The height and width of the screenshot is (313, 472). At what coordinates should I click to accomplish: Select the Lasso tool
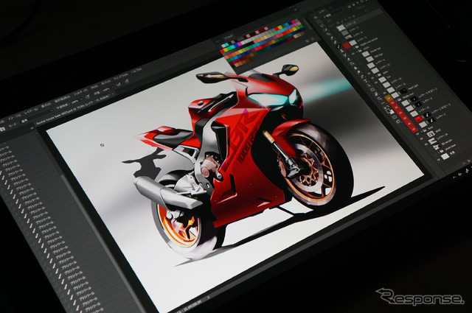point(322,26)
